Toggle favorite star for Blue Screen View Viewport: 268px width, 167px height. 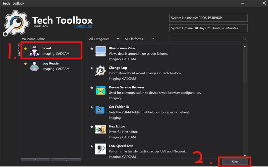[92, 49]
